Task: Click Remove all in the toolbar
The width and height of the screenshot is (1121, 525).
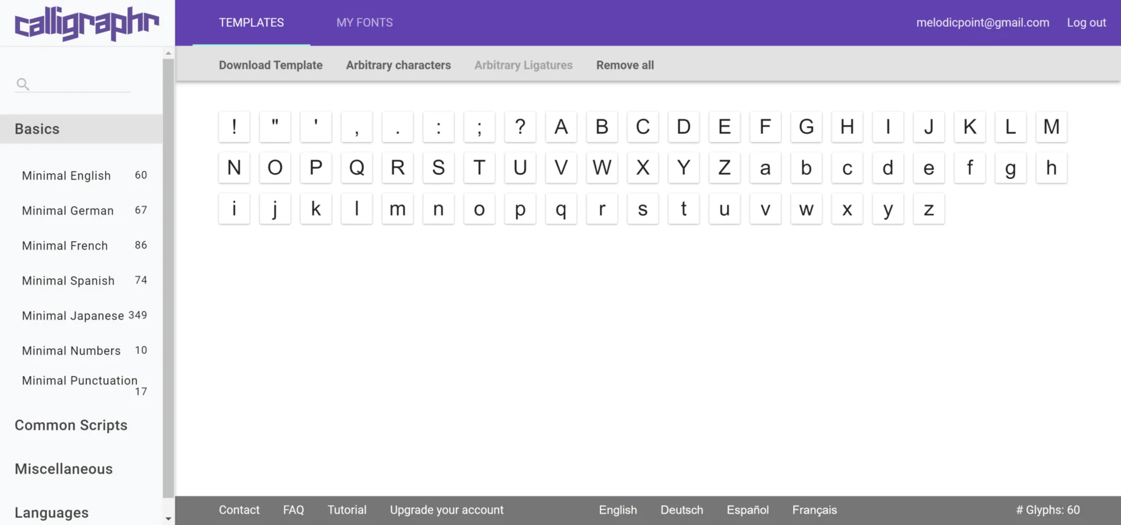Action: [x=625, y=65]
